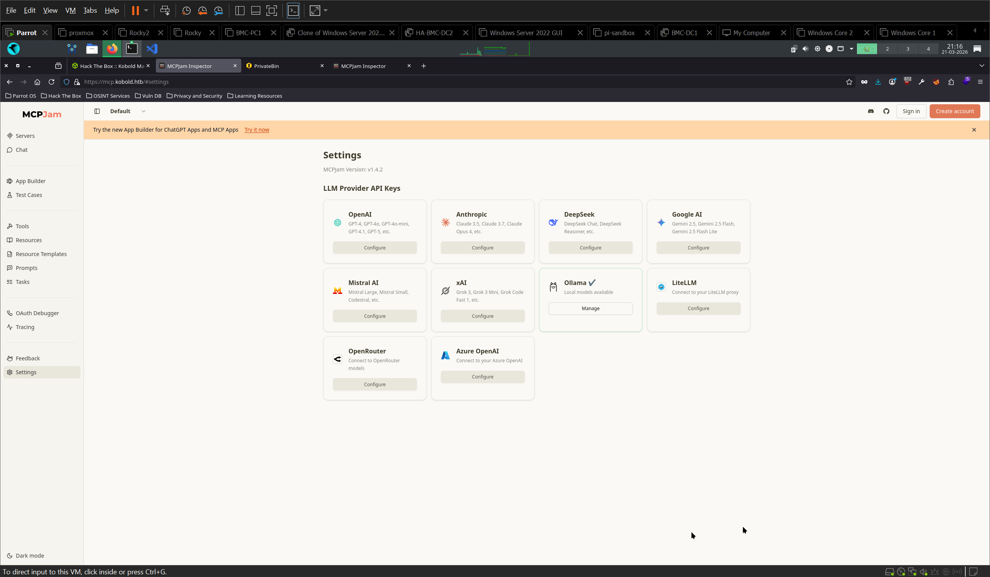Switch to the Hack The Box browser tab
990x577 pixels.
[111, 66]
